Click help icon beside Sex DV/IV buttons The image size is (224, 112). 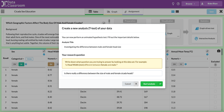tap(26, 64)
